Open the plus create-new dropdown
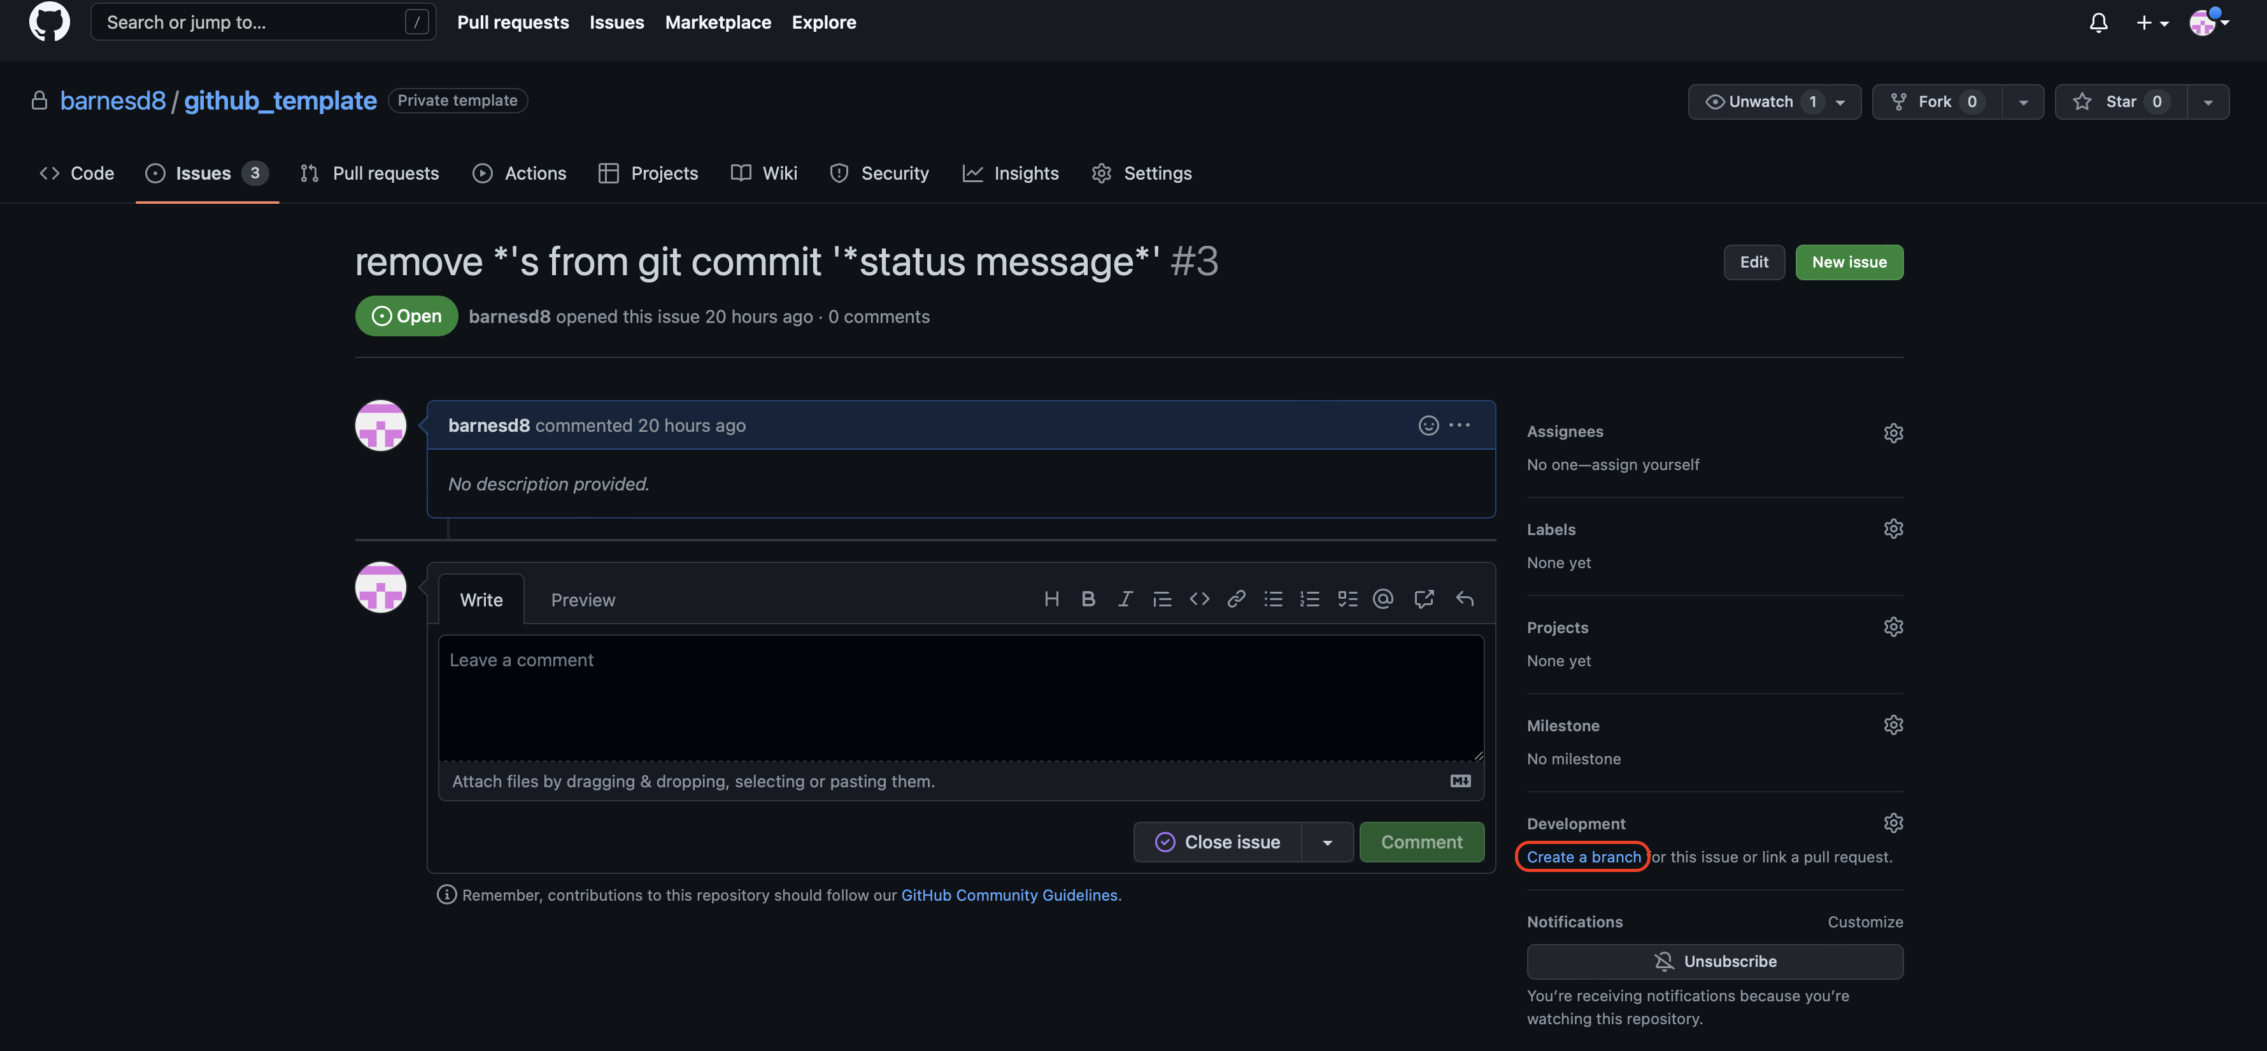This screenshot has height=1051, width=2267. pos(2152,23)
